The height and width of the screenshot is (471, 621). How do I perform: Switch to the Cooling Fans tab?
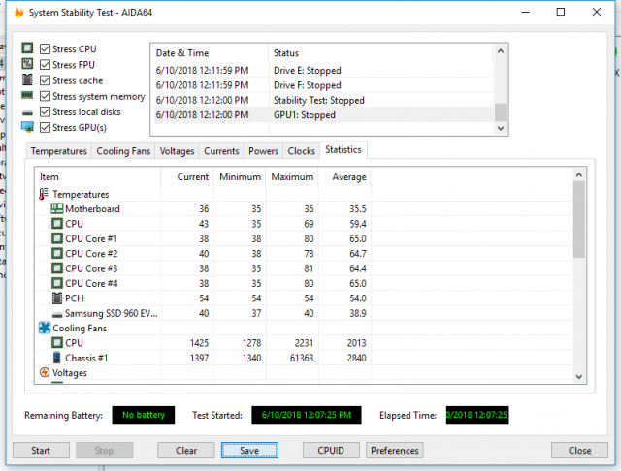[122, 151]
